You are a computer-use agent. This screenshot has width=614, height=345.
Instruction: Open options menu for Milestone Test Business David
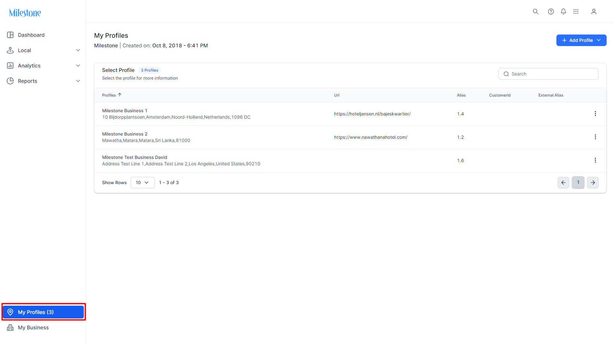595,160
